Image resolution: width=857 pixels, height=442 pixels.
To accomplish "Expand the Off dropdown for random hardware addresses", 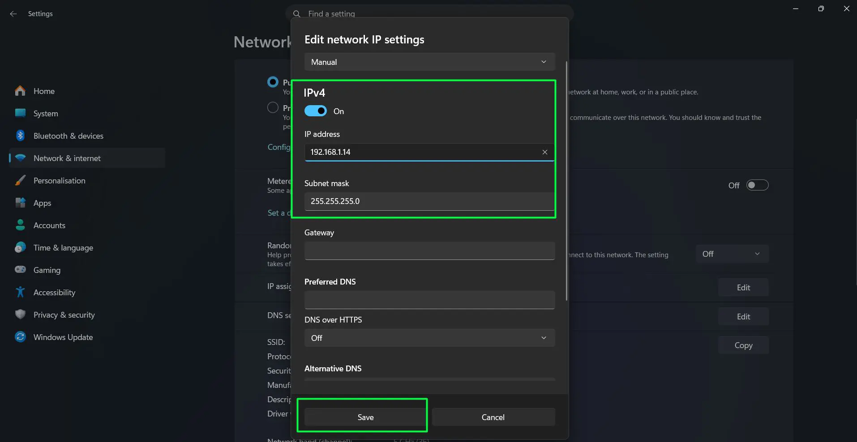I will tap(732, 254).
